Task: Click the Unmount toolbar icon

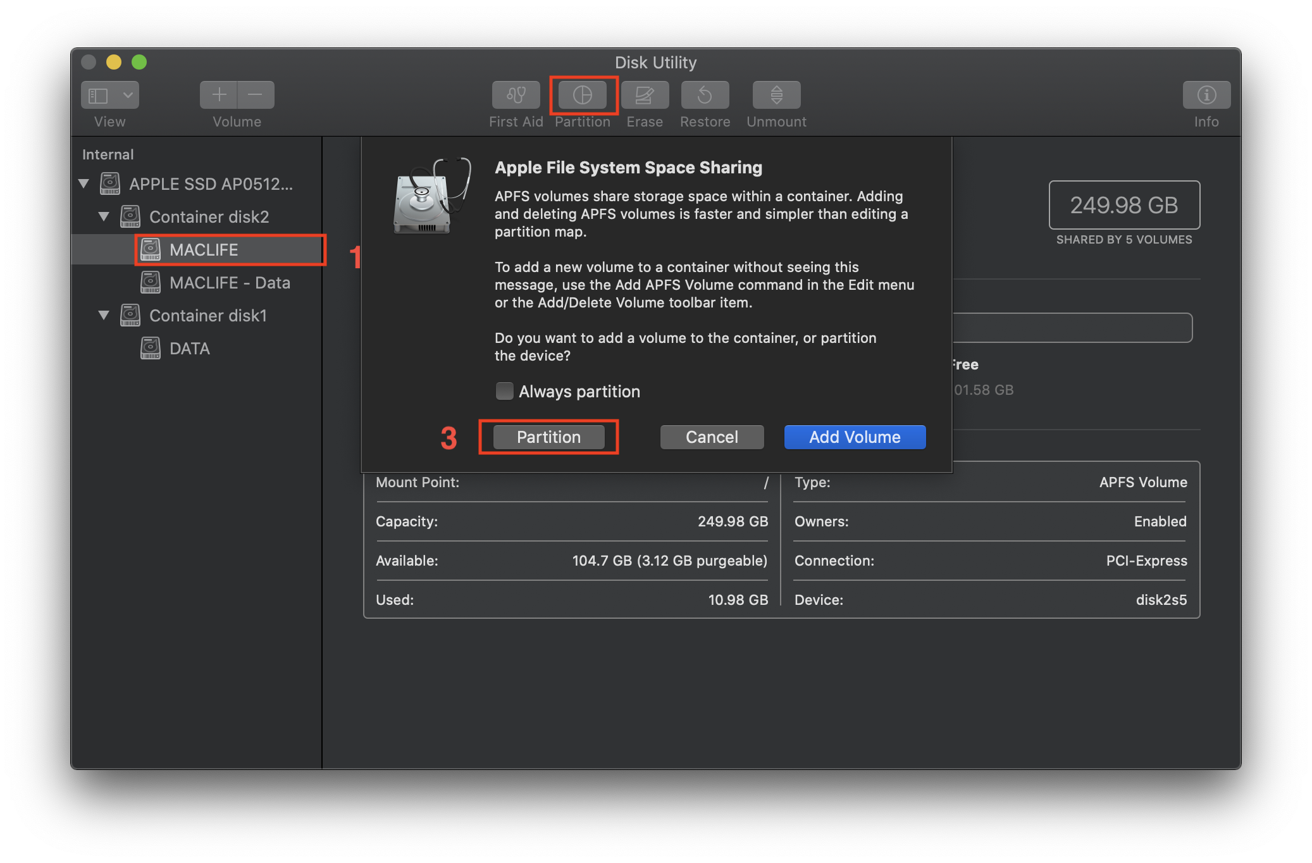Action: (x=776, y=96)
